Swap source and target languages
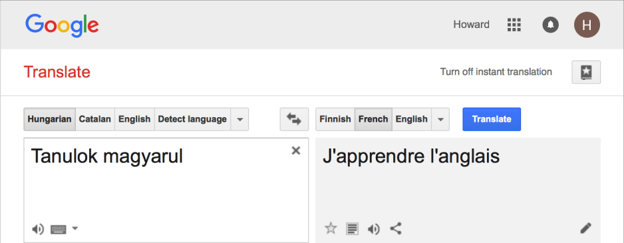 (x=294, y=119)
